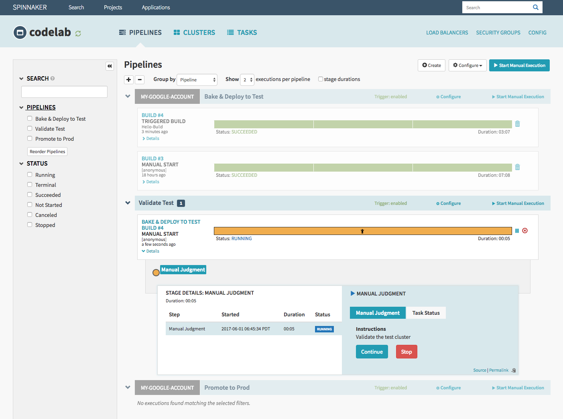This screenshot has height=419, width=563.
Task: Copy permalink using the clipboard icon
Action: coord(514,370)
